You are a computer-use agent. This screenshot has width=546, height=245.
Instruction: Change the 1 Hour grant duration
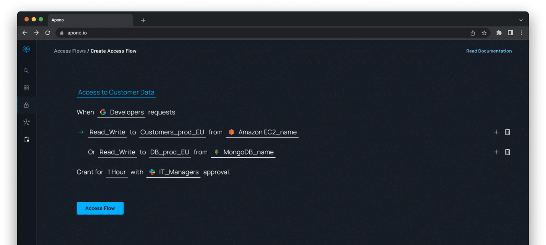117,172
